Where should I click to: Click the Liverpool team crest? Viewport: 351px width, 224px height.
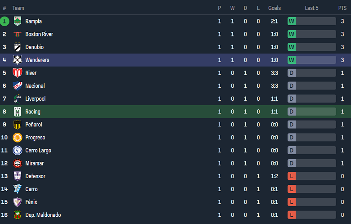[x=18, y=99]
